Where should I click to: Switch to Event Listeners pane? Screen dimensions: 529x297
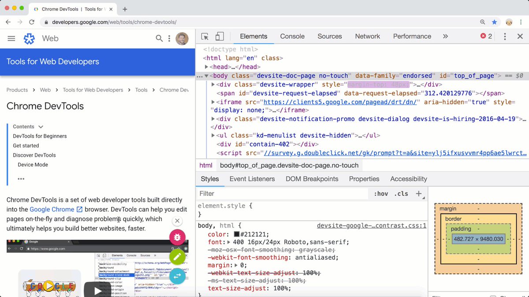[252, 179]
